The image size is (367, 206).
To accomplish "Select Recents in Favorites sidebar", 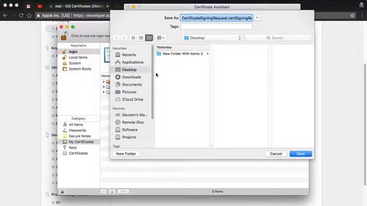I will [x=128, y=55].
